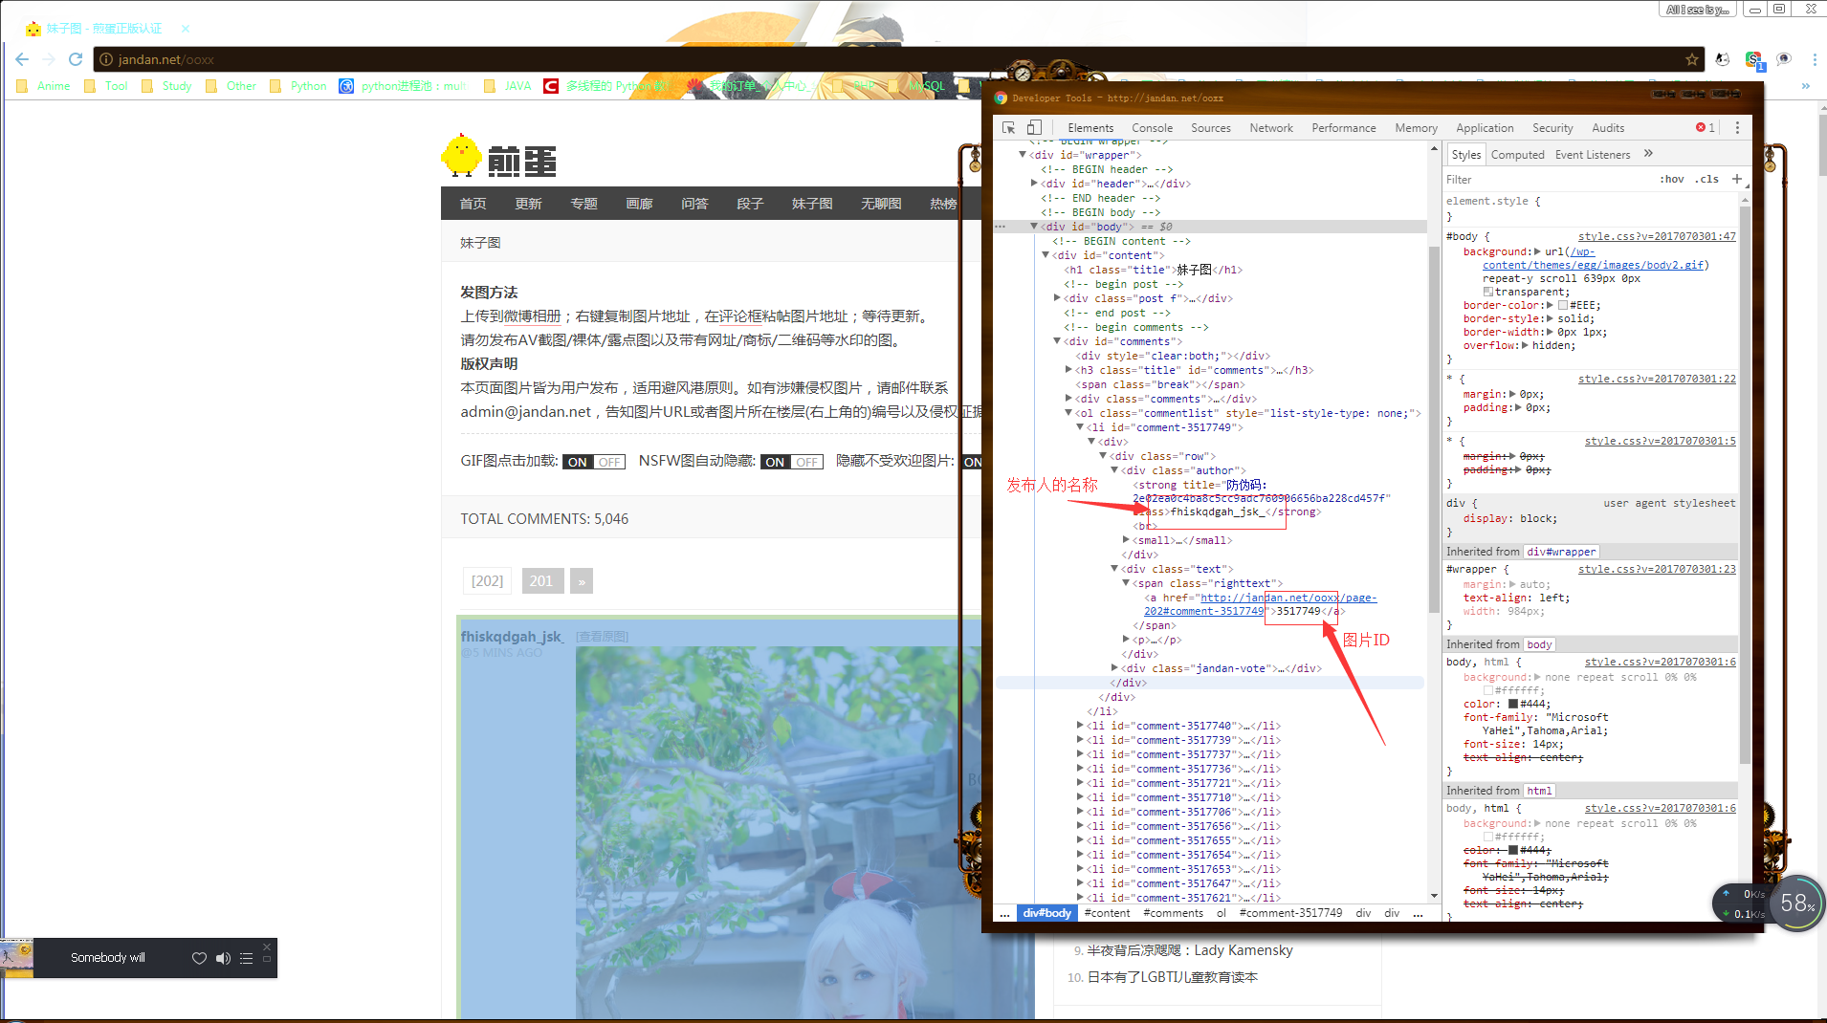Switch to the Console tab
Viewport: 1827px width, 1023px height.
(x=1152, y=128)
